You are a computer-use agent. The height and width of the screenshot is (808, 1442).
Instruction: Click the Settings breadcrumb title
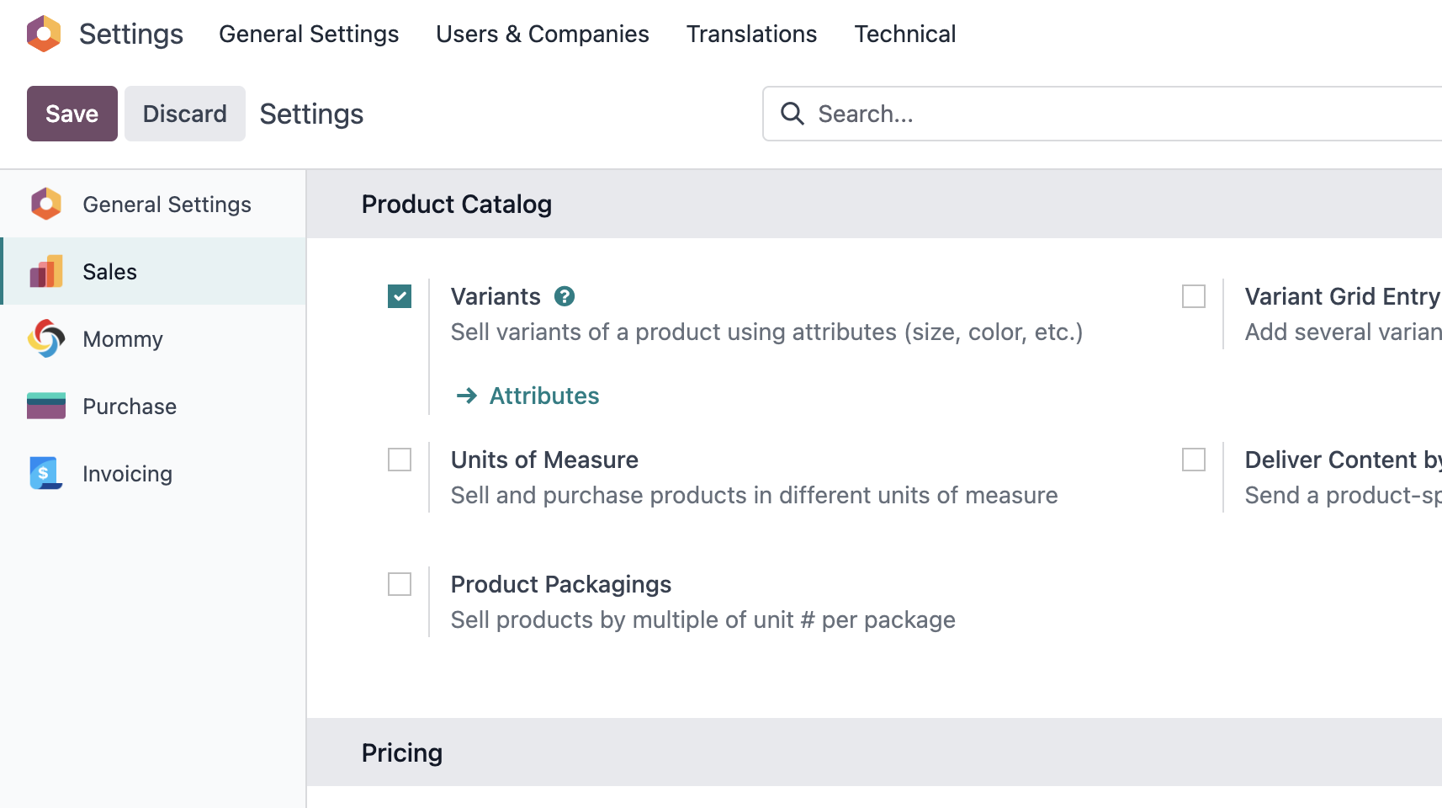311,114
